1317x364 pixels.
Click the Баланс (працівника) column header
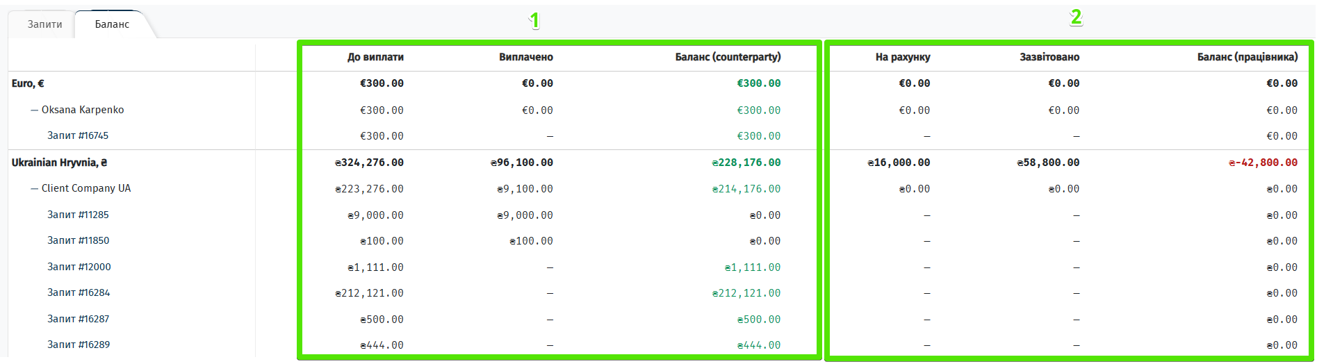[x=1247, y=57]
